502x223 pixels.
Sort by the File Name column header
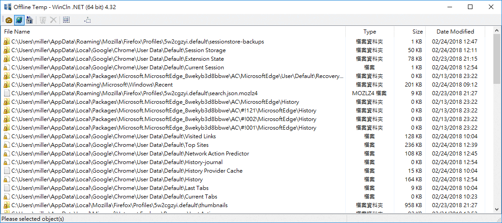tap(174, 32)
